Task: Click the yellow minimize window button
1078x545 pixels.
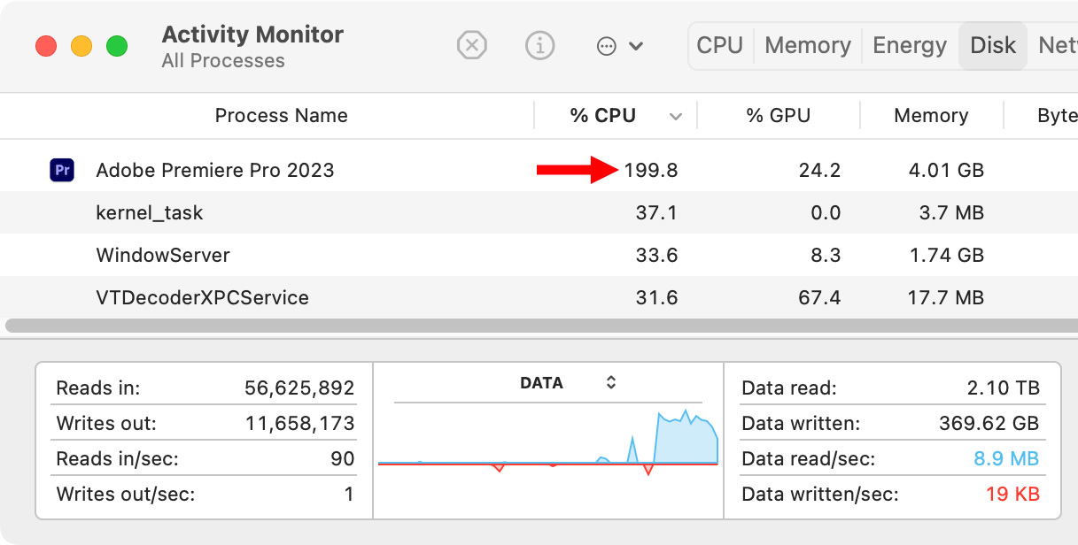Action: (81, 46)
